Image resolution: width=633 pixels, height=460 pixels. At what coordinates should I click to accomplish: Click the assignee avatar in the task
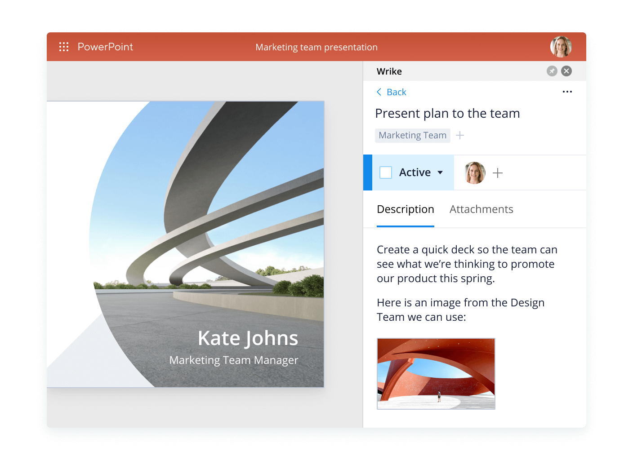[474, 173]
